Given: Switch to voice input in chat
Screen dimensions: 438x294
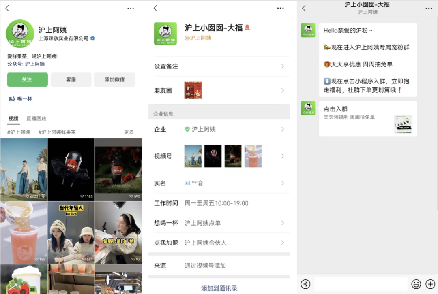Looking at the screenshot, I should 305,284.
